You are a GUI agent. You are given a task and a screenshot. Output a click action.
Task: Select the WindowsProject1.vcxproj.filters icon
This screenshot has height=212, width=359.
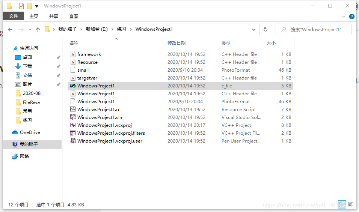click(73, 133)
